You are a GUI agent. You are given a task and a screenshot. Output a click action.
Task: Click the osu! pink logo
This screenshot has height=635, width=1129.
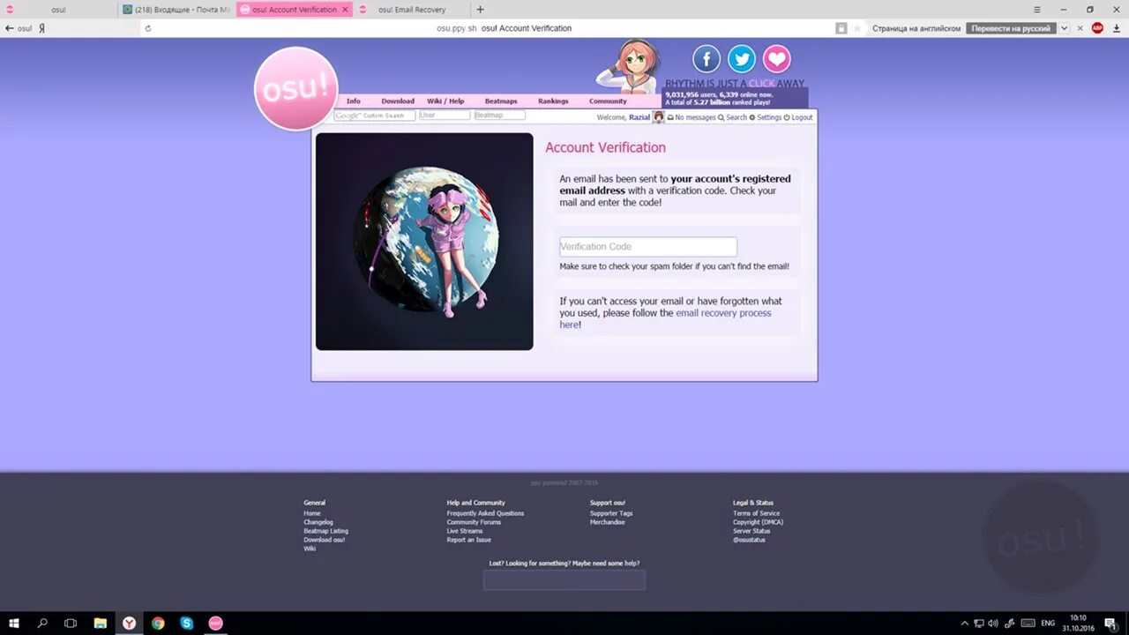click(295, 88)
